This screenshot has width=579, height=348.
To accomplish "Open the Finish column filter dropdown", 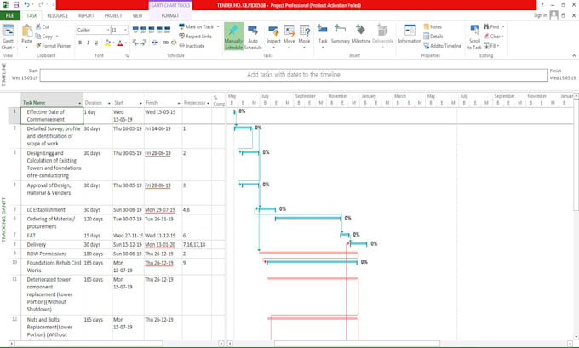I will tap(179, 103).
